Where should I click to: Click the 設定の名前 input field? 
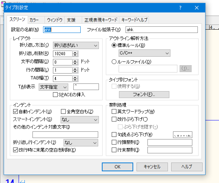(62, 30)
